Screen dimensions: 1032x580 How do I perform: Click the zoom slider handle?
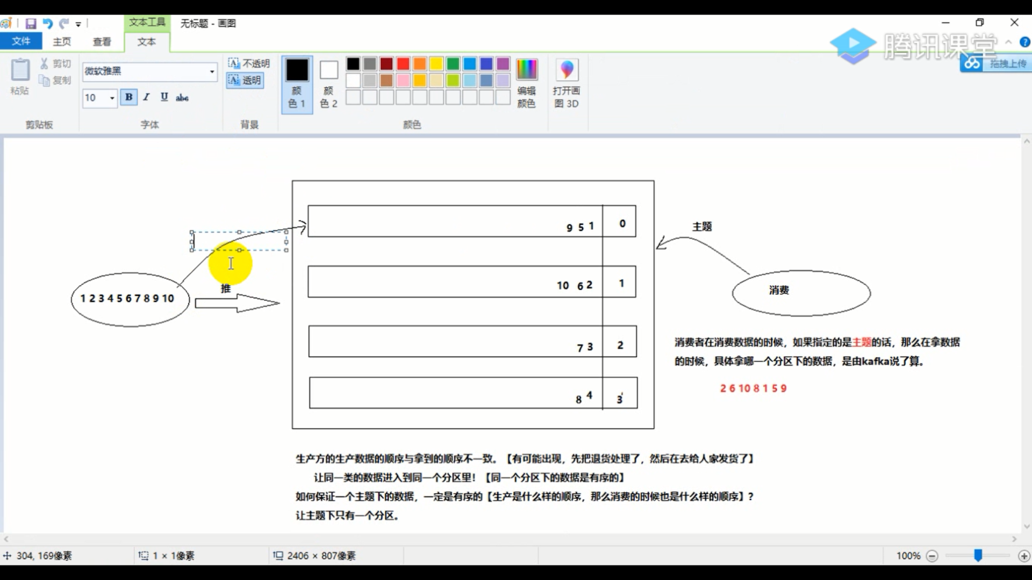978,556
